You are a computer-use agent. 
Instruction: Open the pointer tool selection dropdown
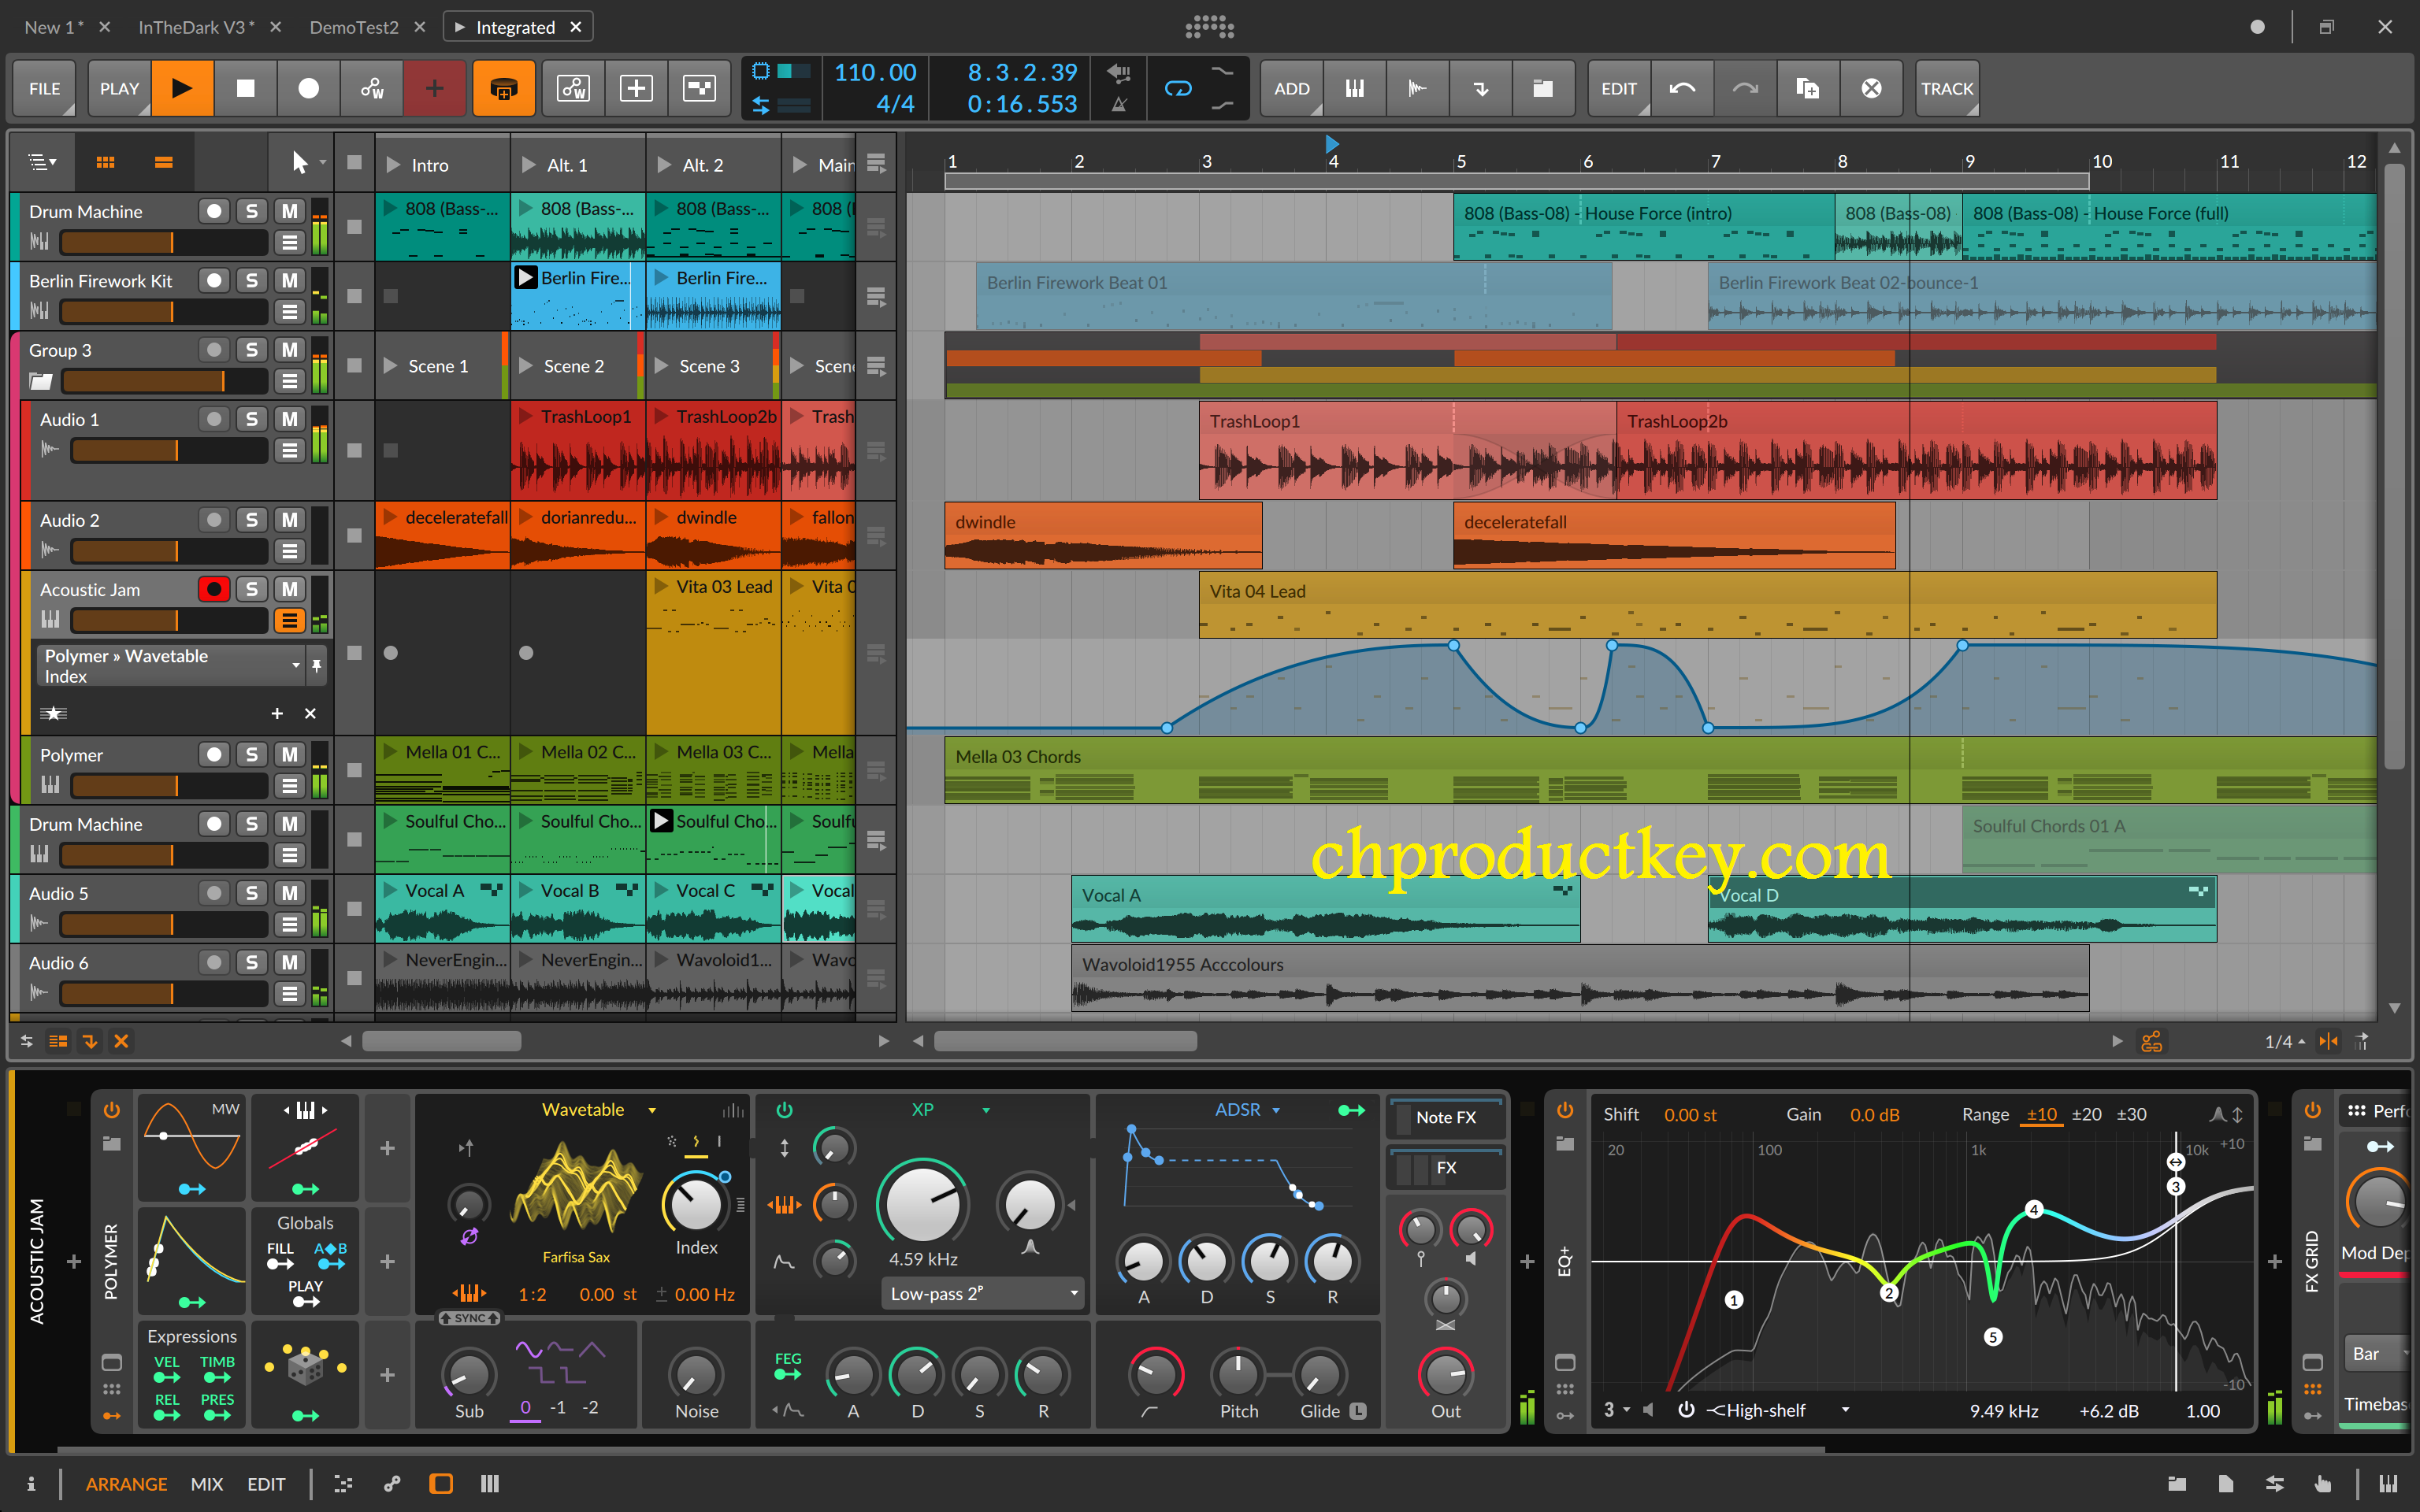322,162
